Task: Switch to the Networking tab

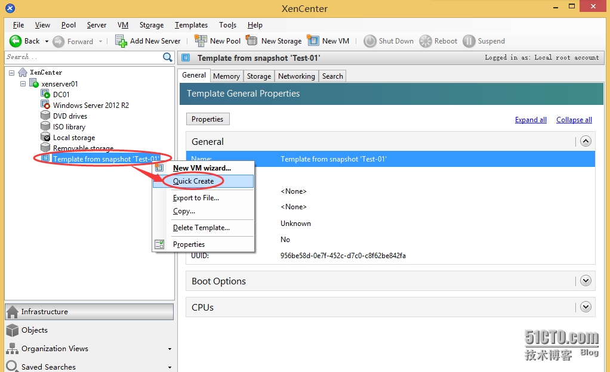Action: [297, 76]
